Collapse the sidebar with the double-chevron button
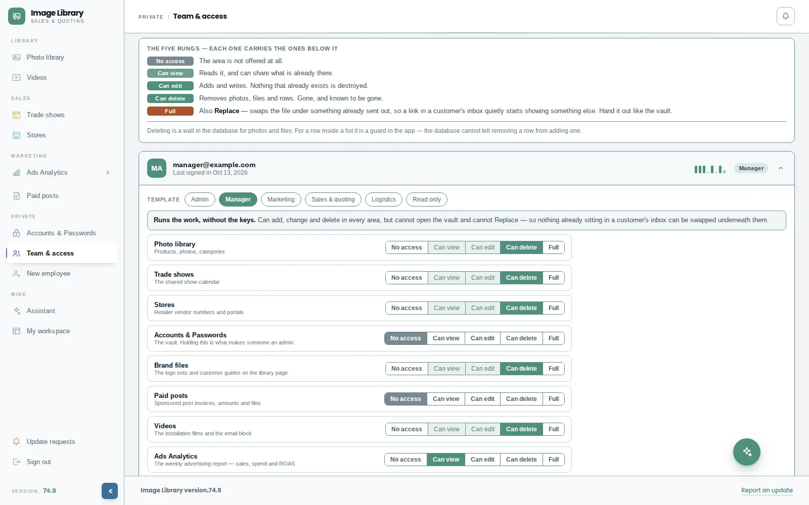 110,491
